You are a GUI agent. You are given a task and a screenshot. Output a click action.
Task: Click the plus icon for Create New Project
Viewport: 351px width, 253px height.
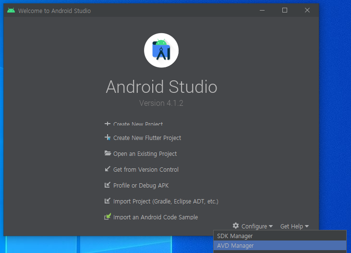click(x=108, y=123)
